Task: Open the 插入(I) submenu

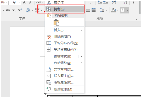Action: (65, 30)
